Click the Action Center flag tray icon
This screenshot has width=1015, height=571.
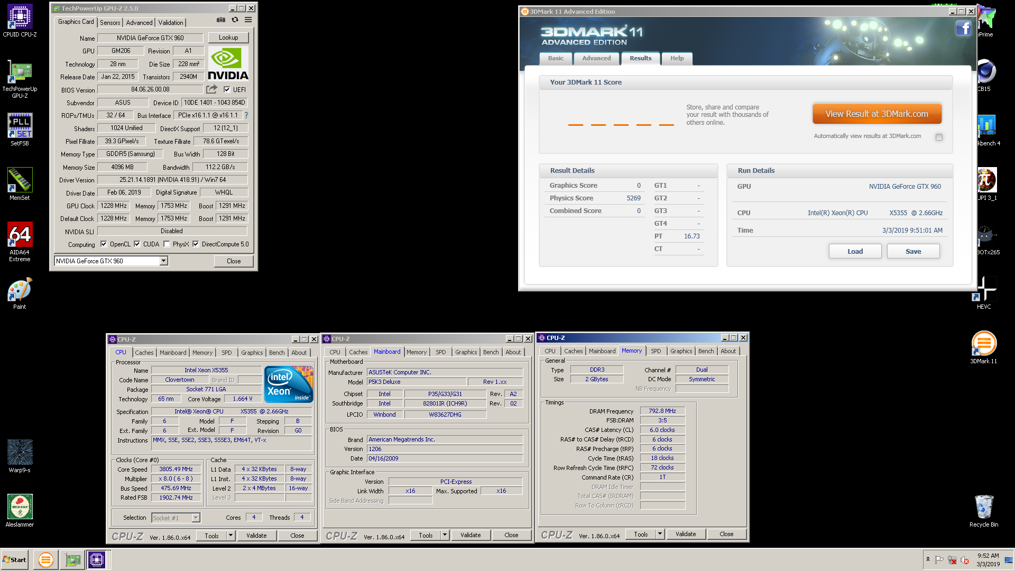(x=939, y=560)
